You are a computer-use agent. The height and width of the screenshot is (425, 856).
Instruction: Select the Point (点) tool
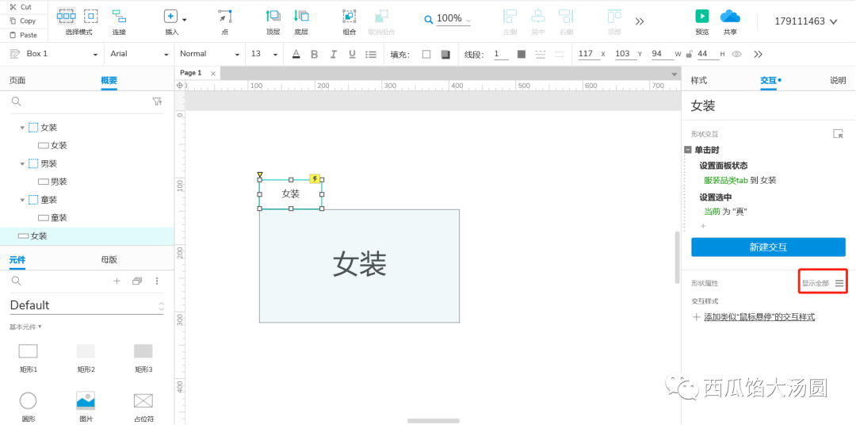pyautogui.click(x=225, y=17)
